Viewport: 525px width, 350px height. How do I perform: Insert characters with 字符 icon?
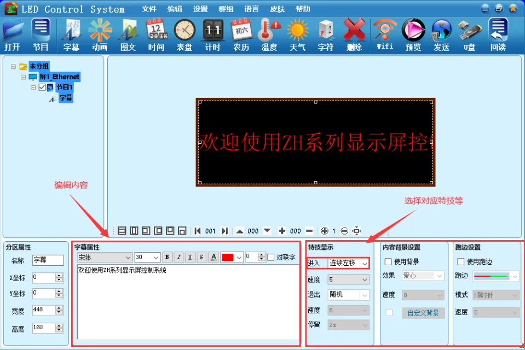coord(325,35)
